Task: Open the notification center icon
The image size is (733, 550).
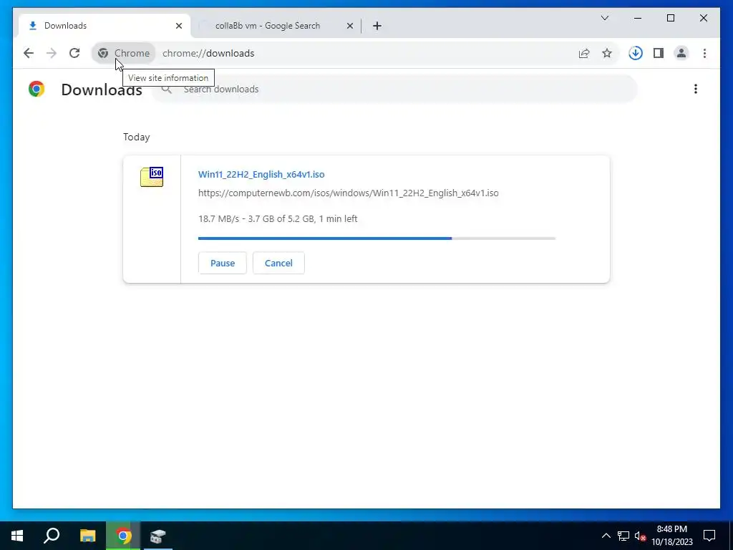Action: (709, 536)
